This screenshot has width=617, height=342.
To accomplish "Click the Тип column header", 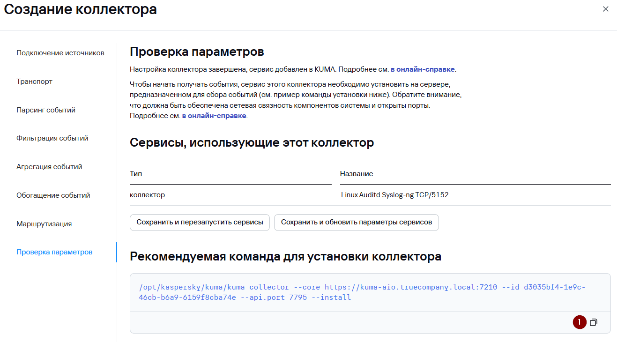I will 136,174.
